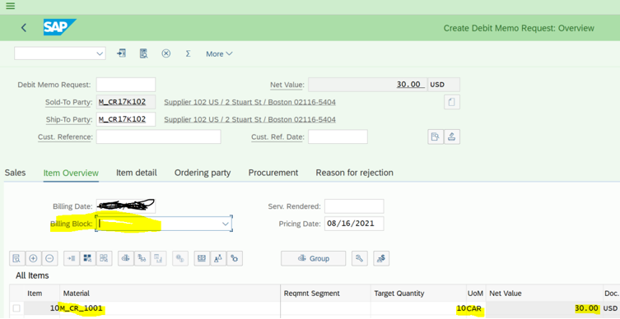Click the Pricing Date field
This screenshot has width=620, height=319.
[x=354, y=224]
